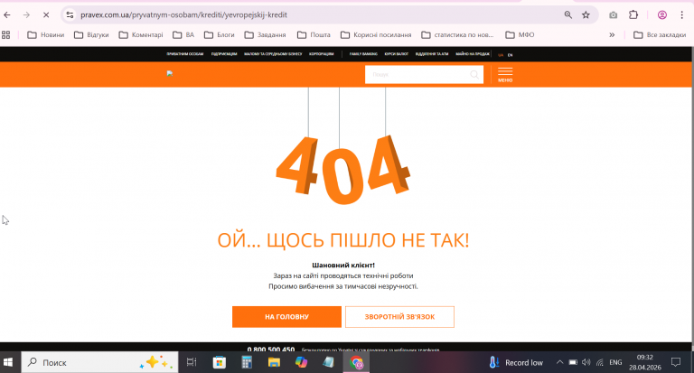Open the статистика по нов... bookmark folder
The height and width of the screenshot is (373, 694).
457,35
